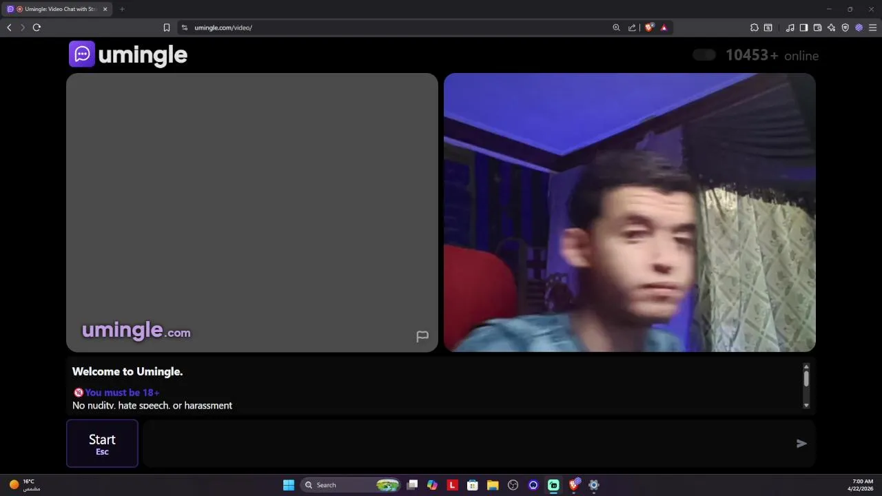Open the browser hamburger menu
The width and height of the screenshot is (882, 496).
click(x=873, y=28)
